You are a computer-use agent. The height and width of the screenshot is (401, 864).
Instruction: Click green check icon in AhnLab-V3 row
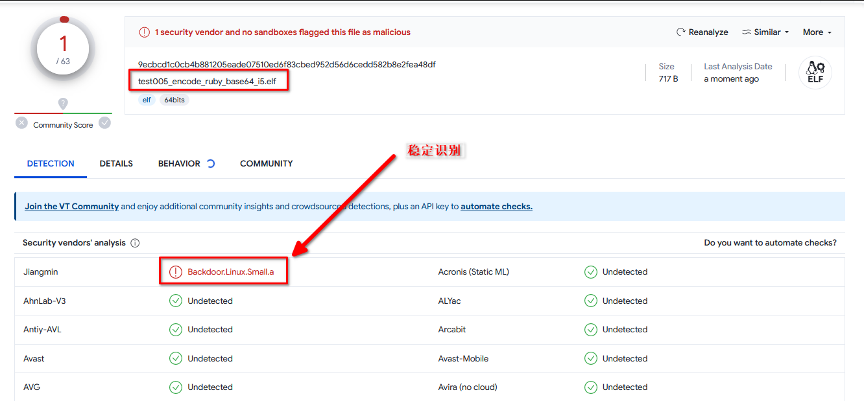coord(175,301)
